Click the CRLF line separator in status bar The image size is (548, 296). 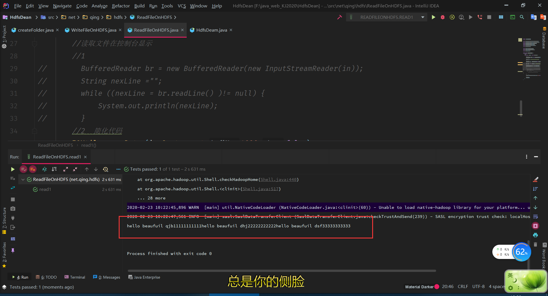pyautogui.click(x=463, y=287)
